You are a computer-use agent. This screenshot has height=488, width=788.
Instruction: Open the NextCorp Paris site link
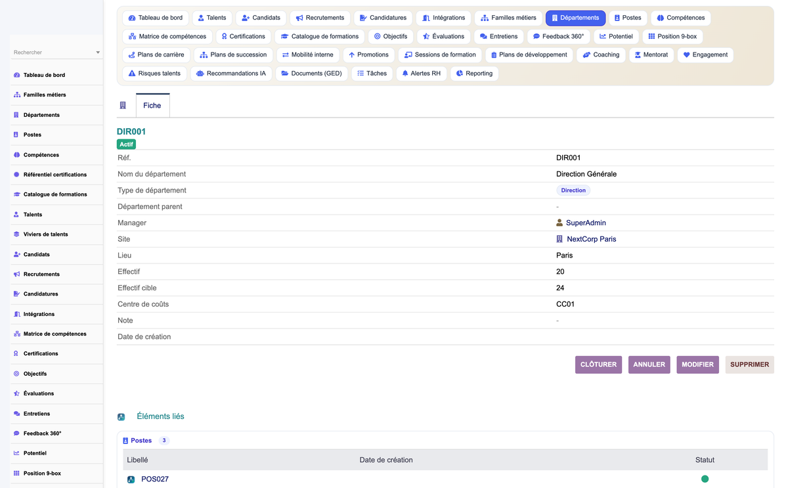591,239
